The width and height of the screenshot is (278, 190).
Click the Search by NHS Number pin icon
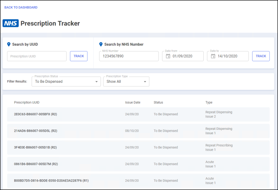[x=101, y=44]
